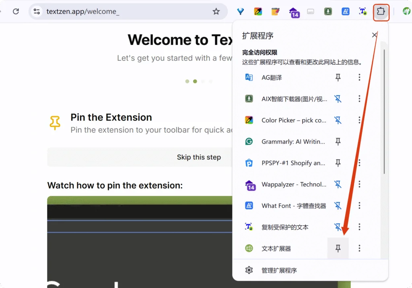412x288 pixels.
Task: Open 管理扩展程序 settings
Action: (279, 270)
